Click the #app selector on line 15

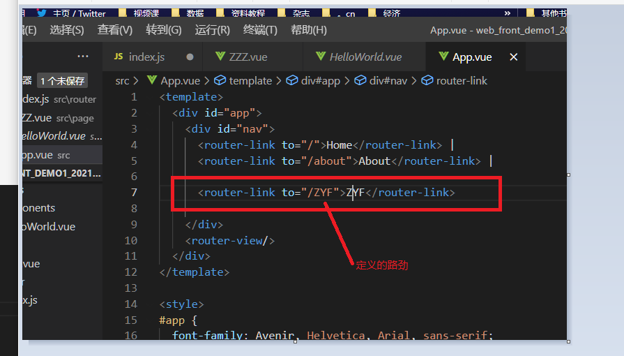[x=172, y=320]
